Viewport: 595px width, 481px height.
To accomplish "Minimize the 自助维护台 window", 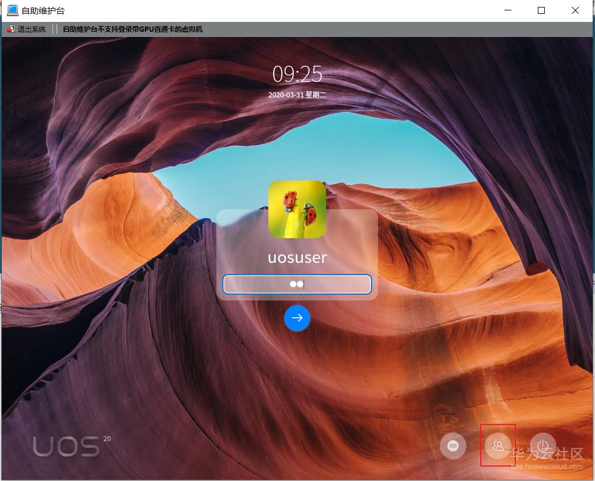I will [x=508, y=10].
